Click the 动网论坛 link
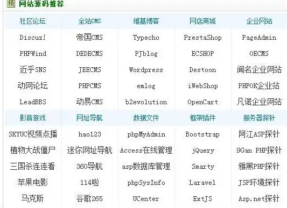 pyautogui.click(x=33, y=85)
